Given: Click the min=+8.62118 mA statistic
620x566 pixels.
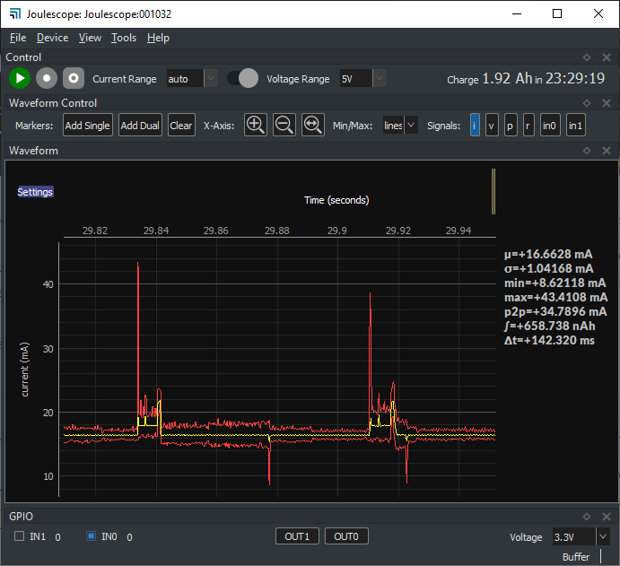Looking at the screenshot, I should click(x=555, y=283).
